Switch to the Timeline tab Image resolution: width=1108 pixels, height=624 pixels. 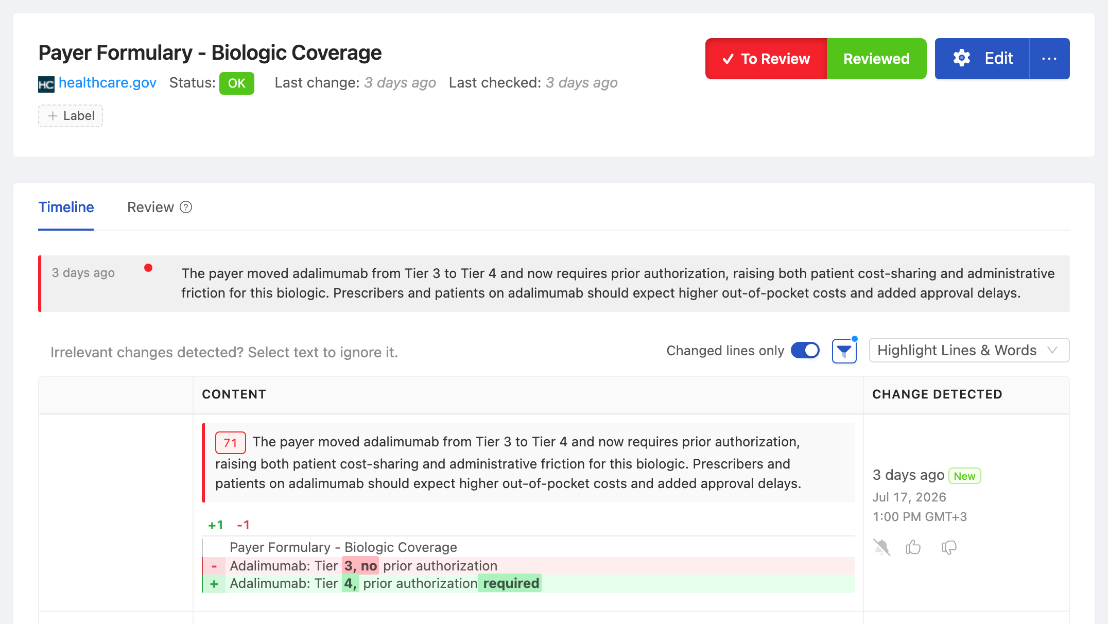tap(66, 207)
